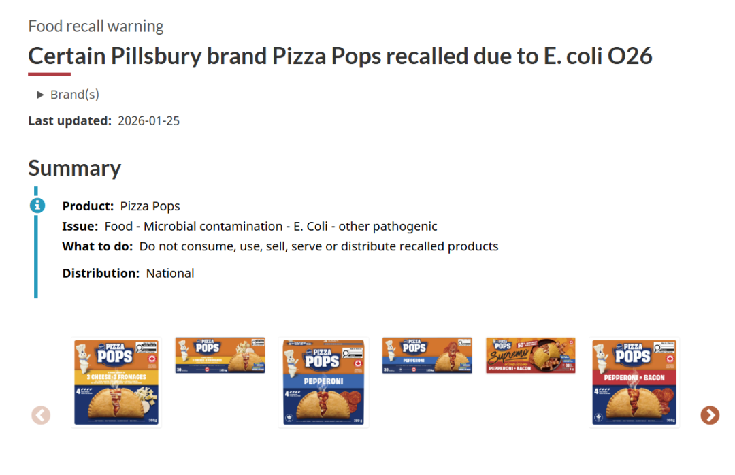The height and width of the screenshot is (475, 735).
Task: Click the last updated date 2026-01-25
Action: pos(148,121)
